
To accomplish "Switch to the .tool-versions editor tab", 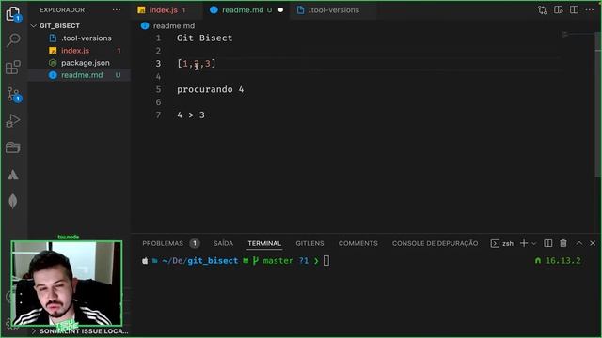I will coord(334,10).
